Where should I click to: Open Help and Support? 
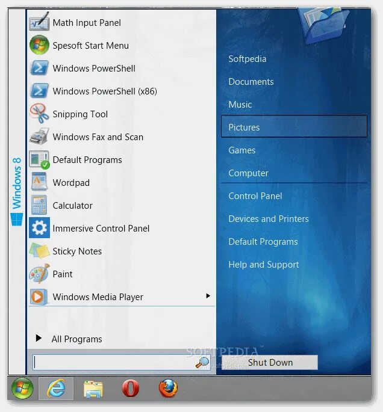tap(264, 265)
